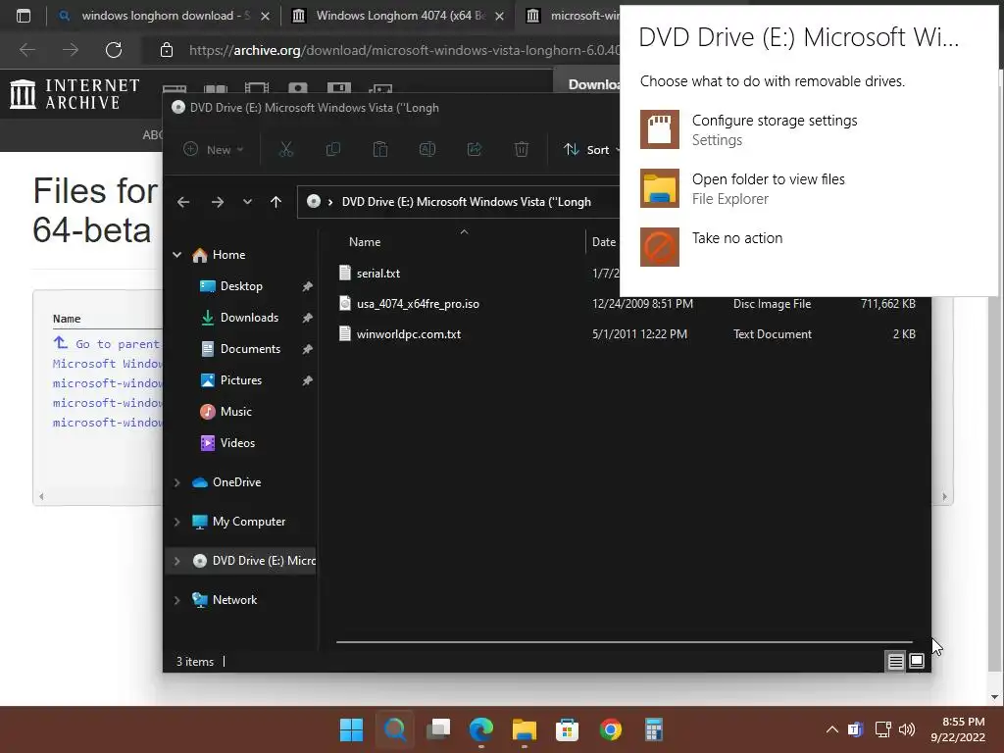Open recent locations dropdown in Explorer
This screenshot has height=753, width=1004.
pos(247,202)
